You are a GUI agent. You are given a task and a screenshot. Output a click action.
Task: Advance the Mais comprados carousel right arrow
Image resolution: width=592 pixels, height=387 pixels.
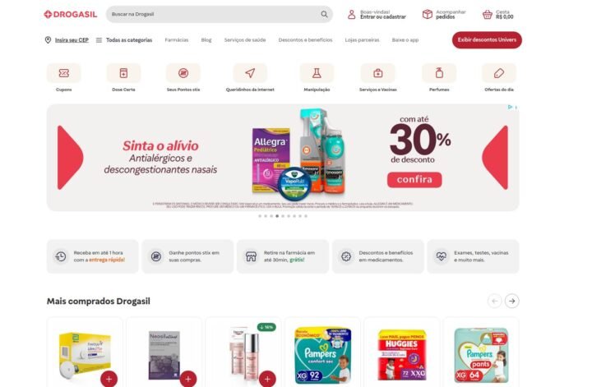(x=512, y=301)
